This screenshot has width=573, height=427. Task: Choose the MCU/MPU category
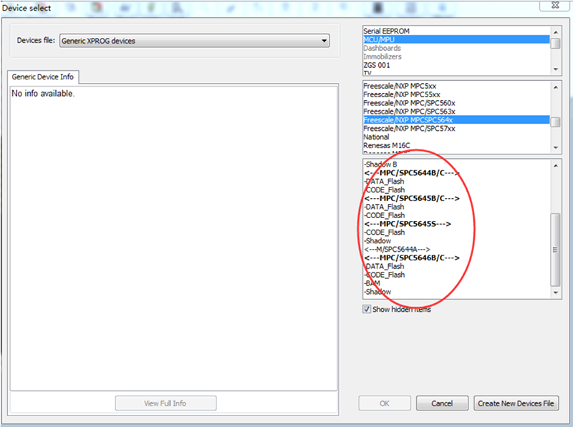point(380,41)
